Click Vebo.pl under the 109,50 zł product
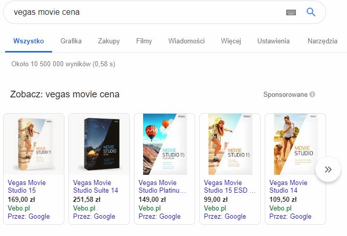 (x=281, y=208)
